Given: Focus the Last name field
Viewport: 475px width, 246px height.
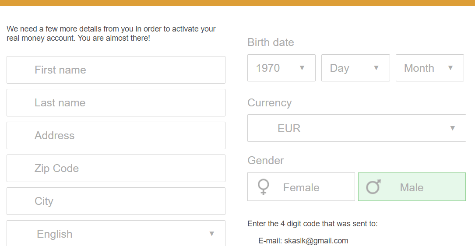Looking at the screenshot, I should click(x=116, y=103).
